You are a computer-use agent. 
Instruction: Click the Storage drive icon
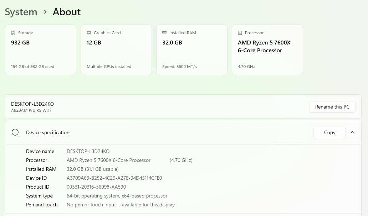pos(13,33)
